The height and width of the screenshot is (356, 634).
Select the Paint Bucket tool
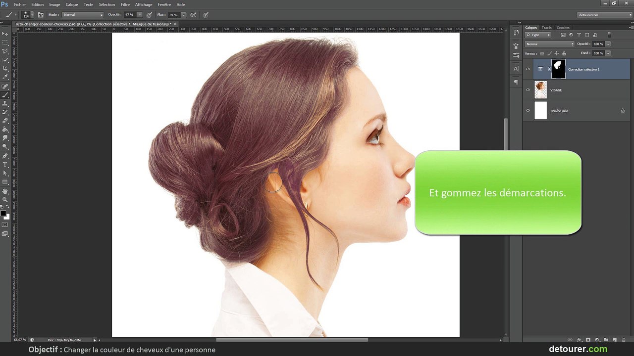tap(5, 130)
